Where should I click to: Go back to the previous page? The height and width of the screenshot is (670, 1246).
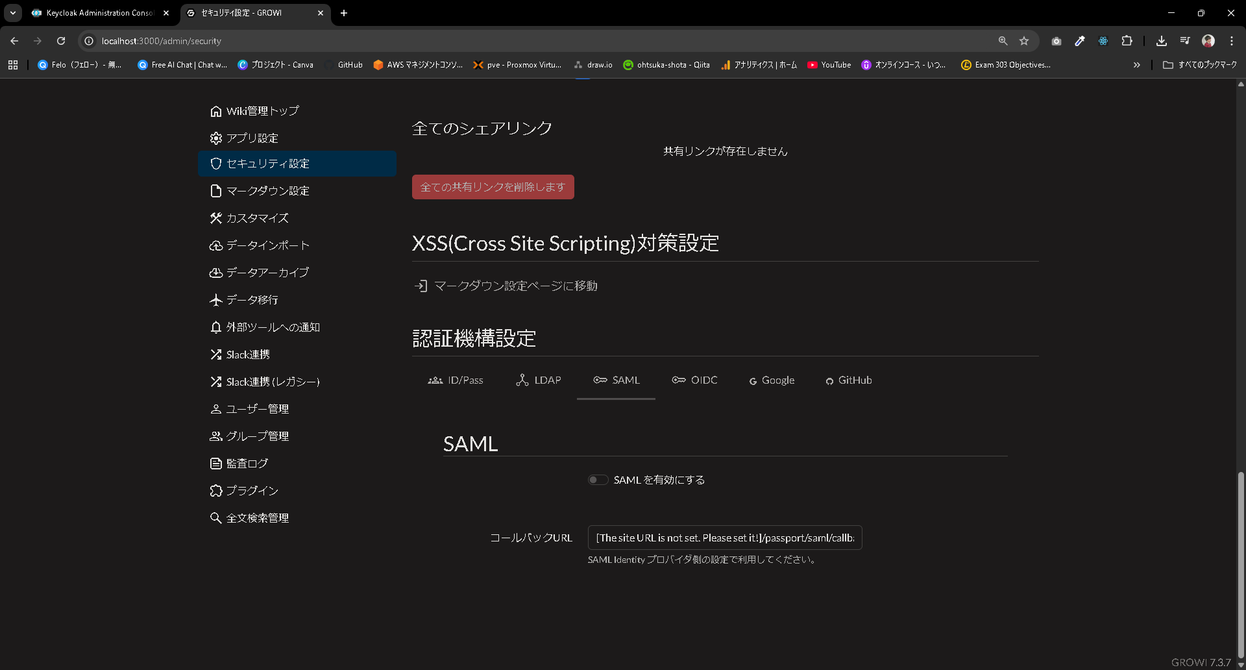(14, 41)
